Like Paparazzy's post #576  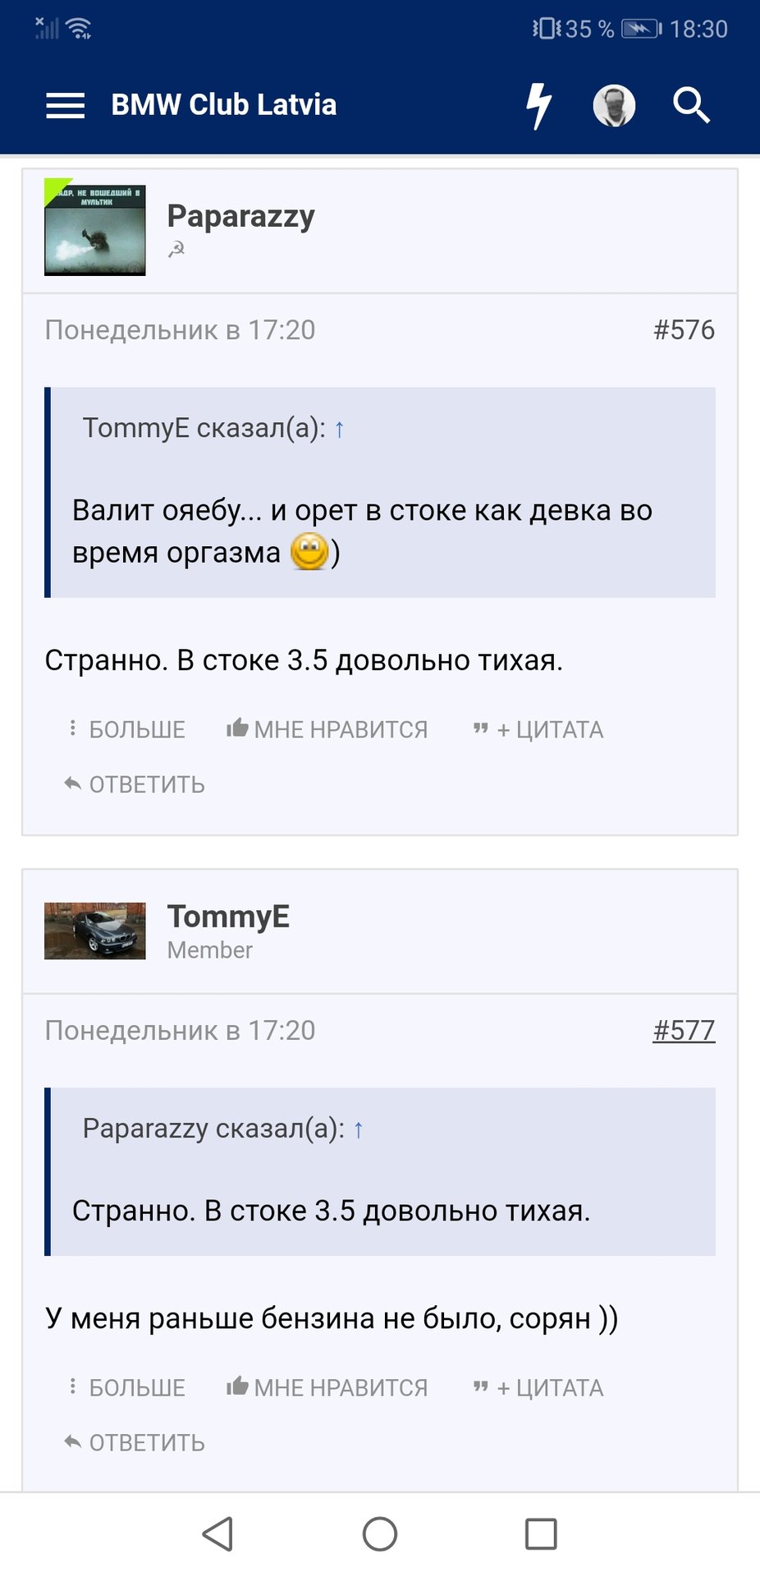(x=327, y=729)
